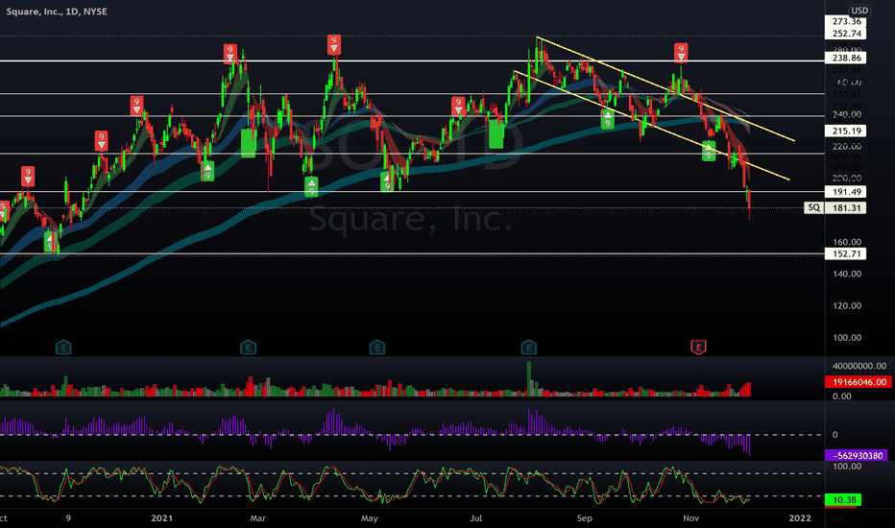Select the white horizontal line at 238.86
Image resolution: width=895 pixels, height=528 pixels.
[x=412, y=60]
